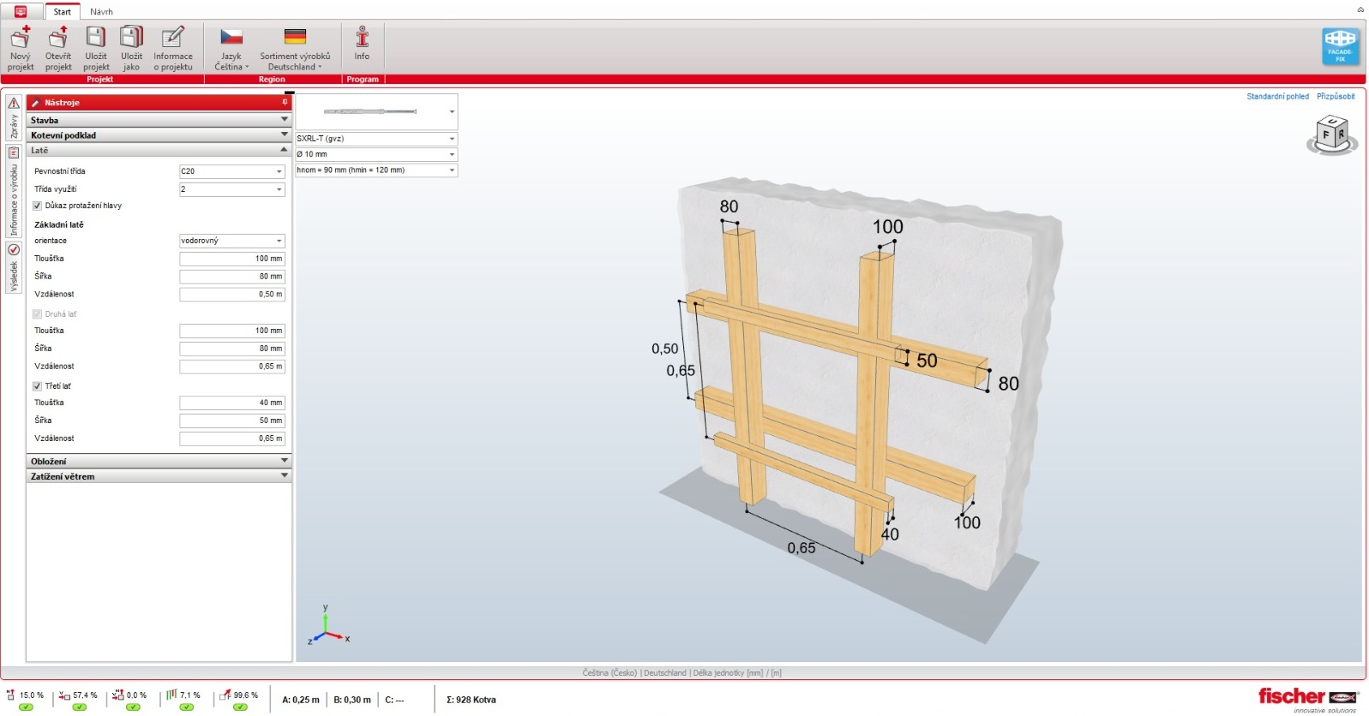
Task: Click Třetí lať Vzdálenost field 0,65 m
Action: 231,439
